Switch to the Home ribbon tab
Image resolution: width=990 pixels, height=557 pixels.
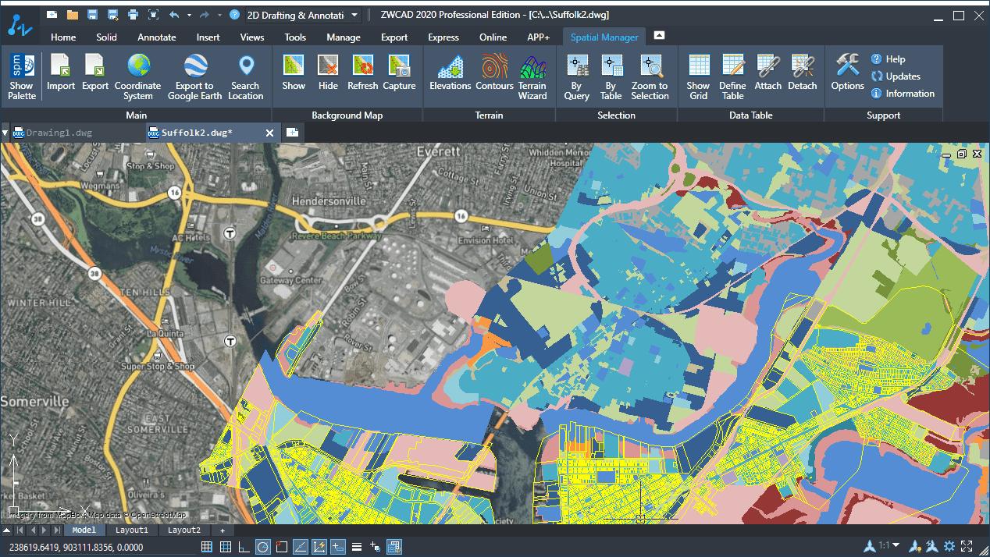click(63, 37)
